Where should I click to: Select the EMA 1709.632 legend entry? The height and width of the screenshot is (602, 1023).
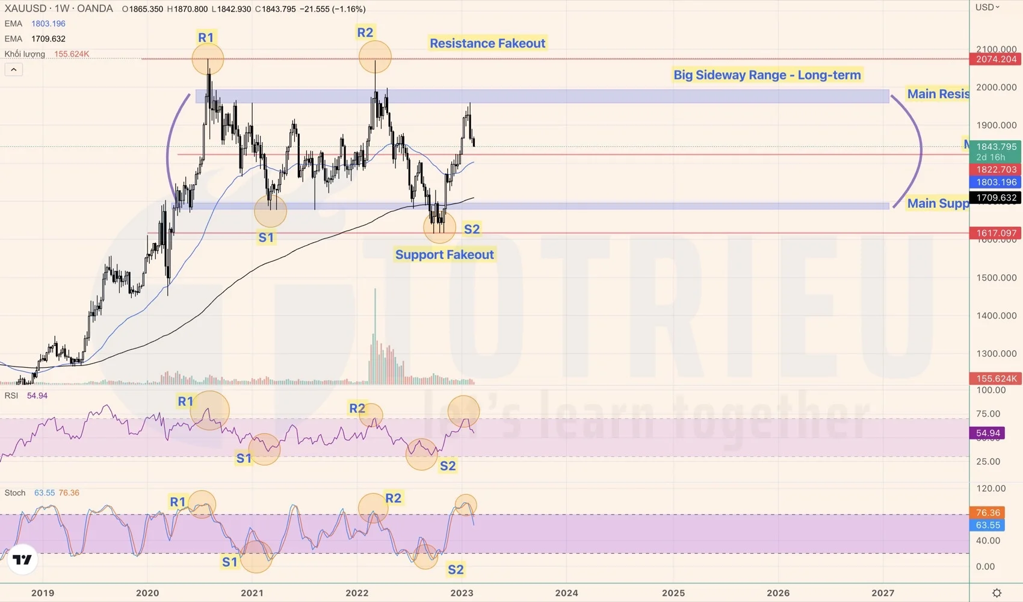point(35,39)
